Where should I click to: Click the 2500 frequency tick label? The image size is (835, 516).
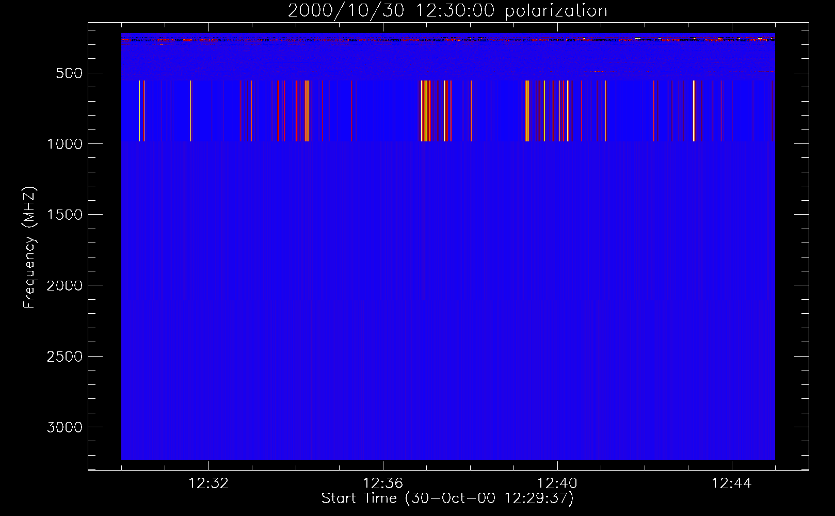pyautogui.click(x=65, y=357)
